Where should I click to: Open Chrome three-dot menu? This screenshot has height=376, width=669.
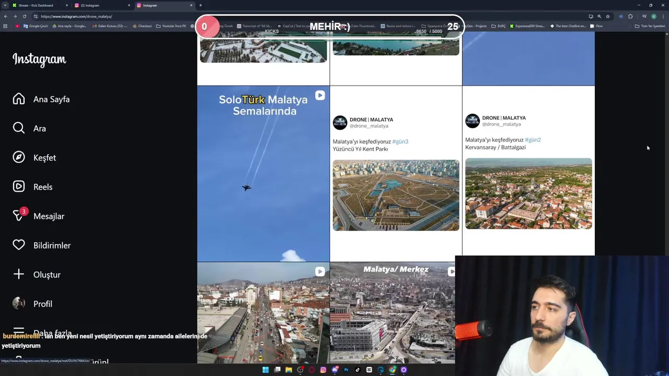point(663,16)
